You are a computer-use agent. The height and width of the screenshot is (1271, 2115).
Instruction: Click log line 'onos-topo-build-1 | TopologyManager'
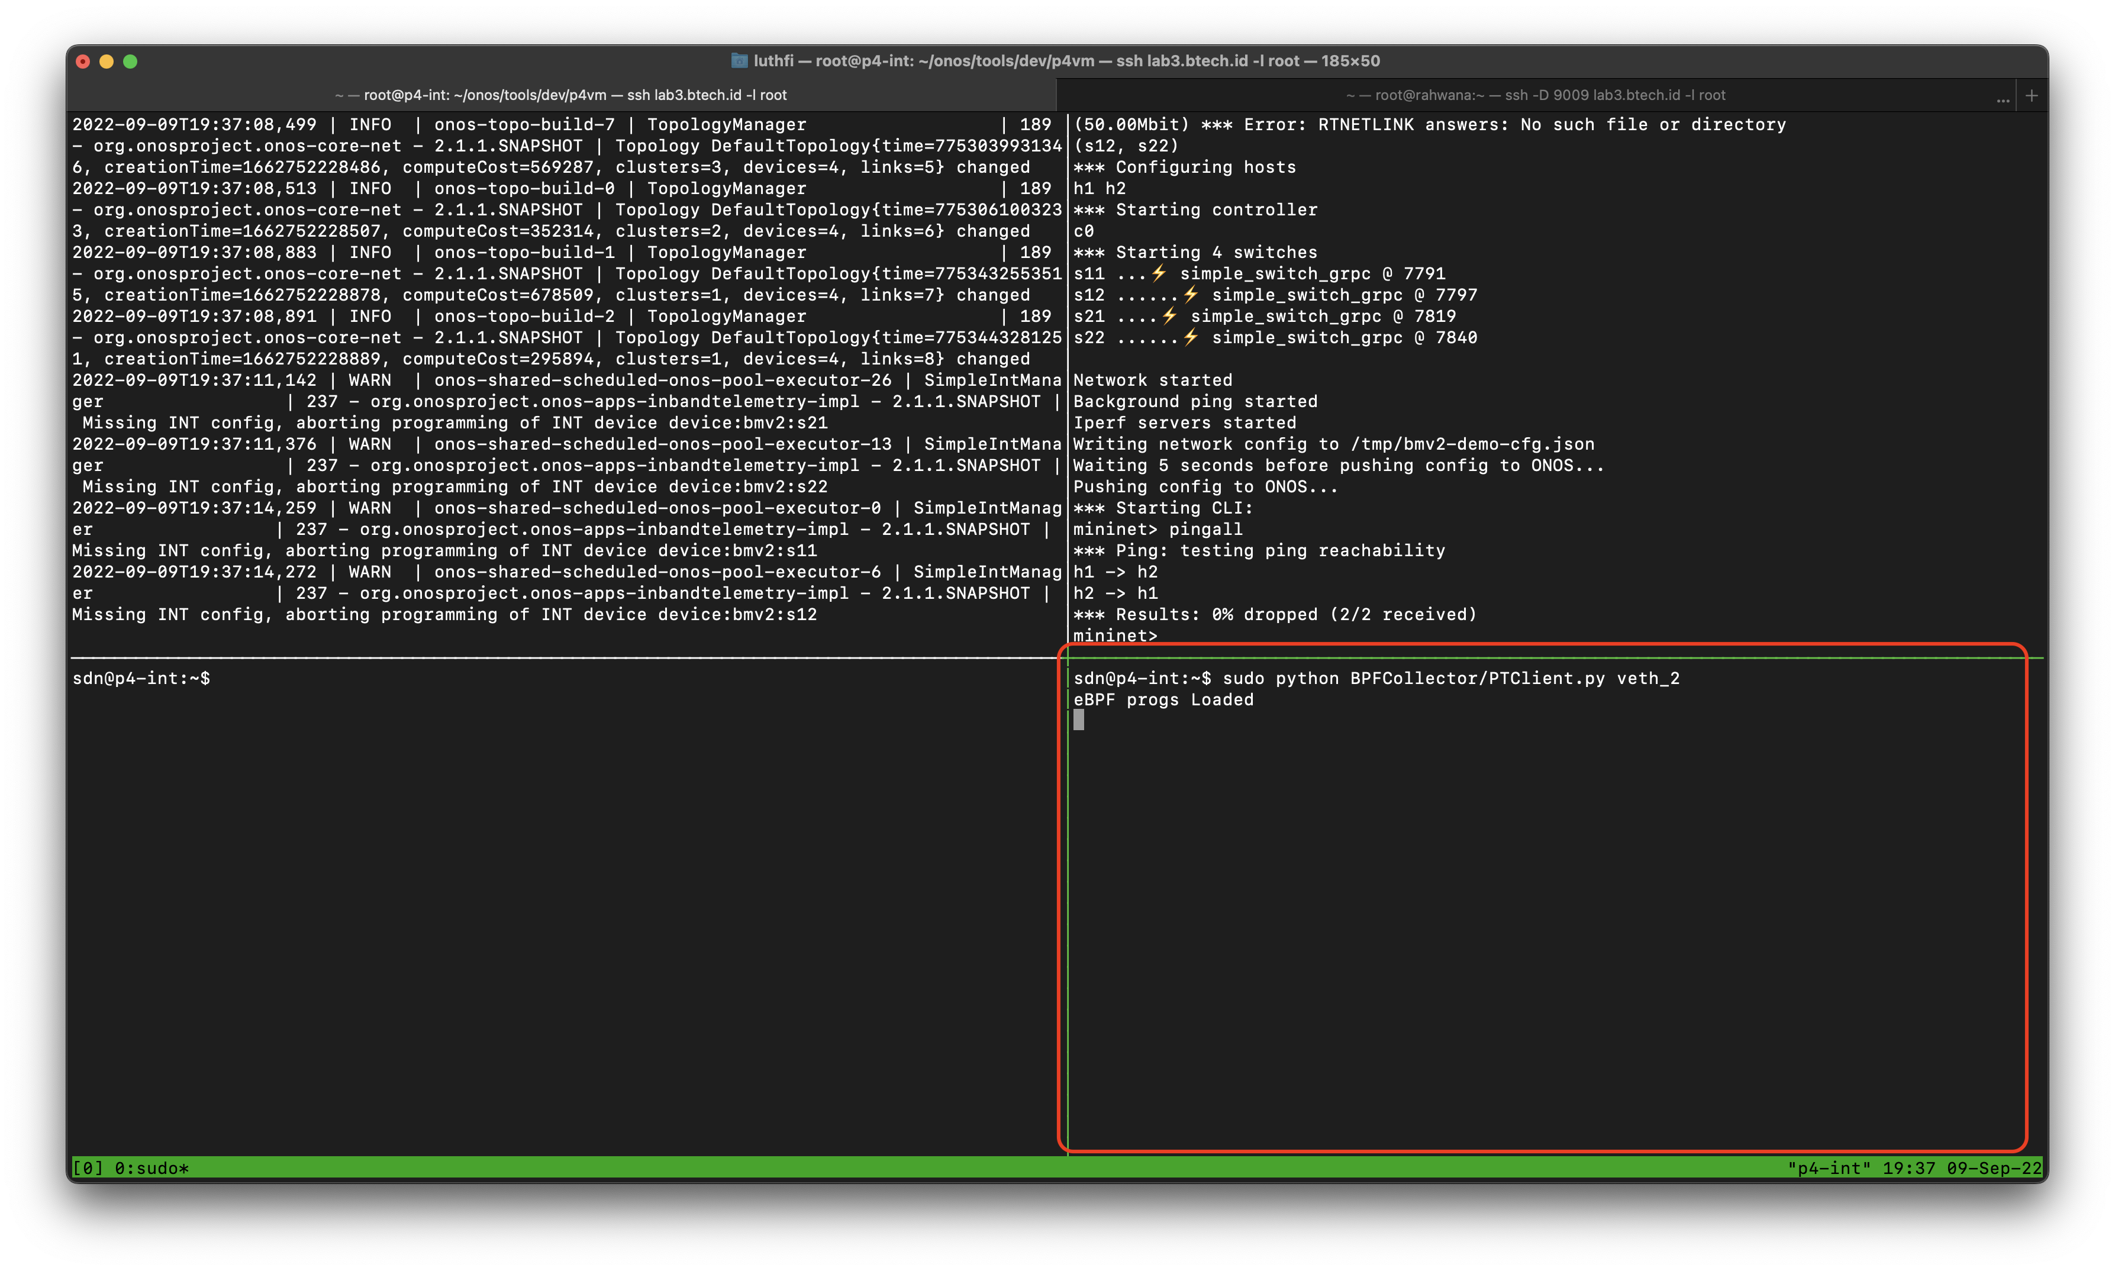click(562, 253)
